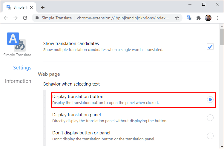Go back to the previous page
Image resolution: width=224 pixels, height=149 pixels.
6,18
